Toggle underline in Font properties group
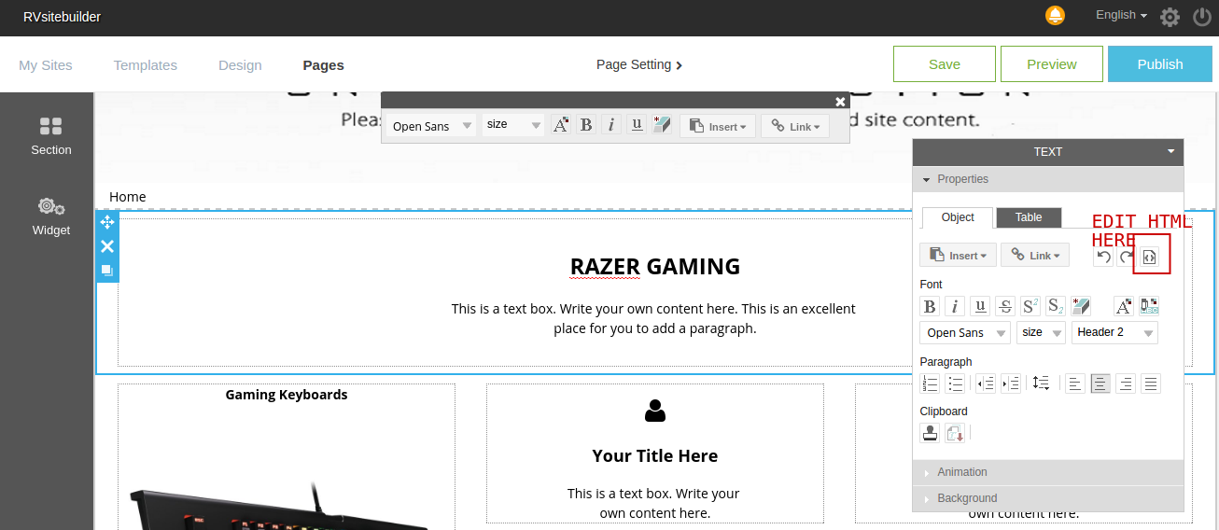This screenshot has height=530, width=1219. click(x=980, y=306)
